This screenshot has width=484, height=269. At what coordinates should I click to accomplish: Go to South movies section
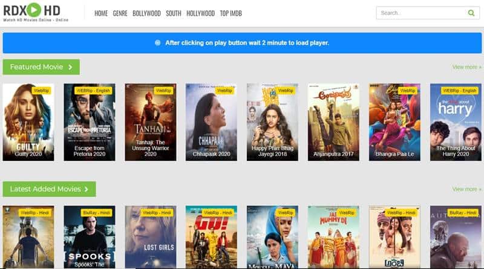(x=174, y=13)
